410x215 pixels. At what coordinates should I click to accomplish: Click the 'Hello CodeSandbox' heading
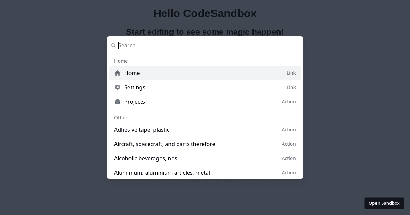[205, 13]
